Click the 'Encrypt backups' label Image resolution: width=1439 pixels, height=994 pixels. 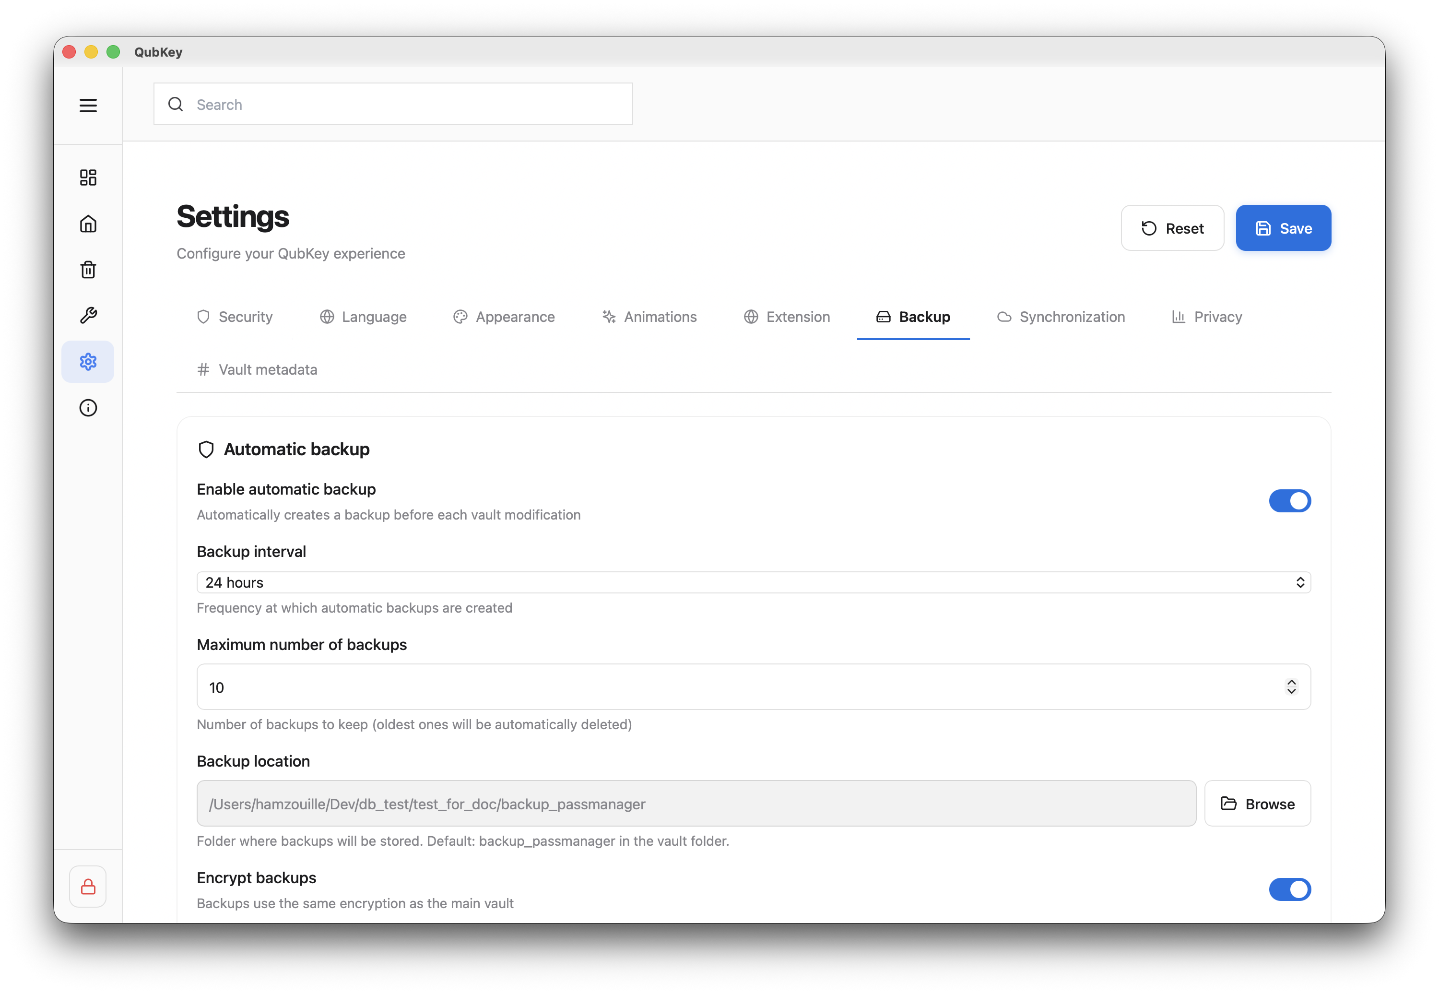pos(257,877)
